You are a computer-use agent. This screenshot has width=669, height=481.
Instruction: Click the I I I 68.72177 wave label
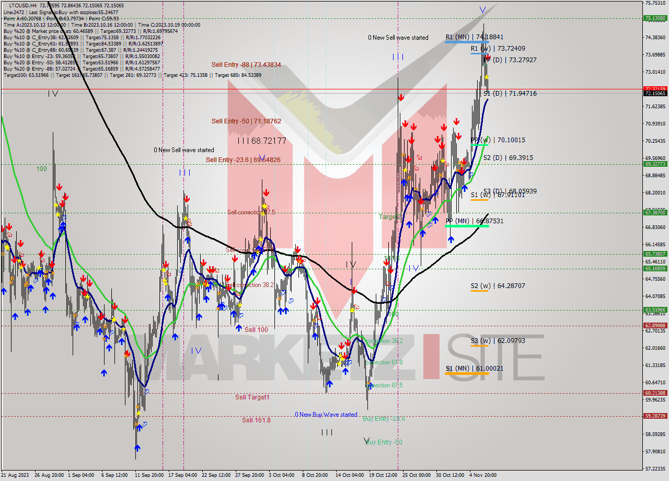pyautogui.click(x=262, y=141)
